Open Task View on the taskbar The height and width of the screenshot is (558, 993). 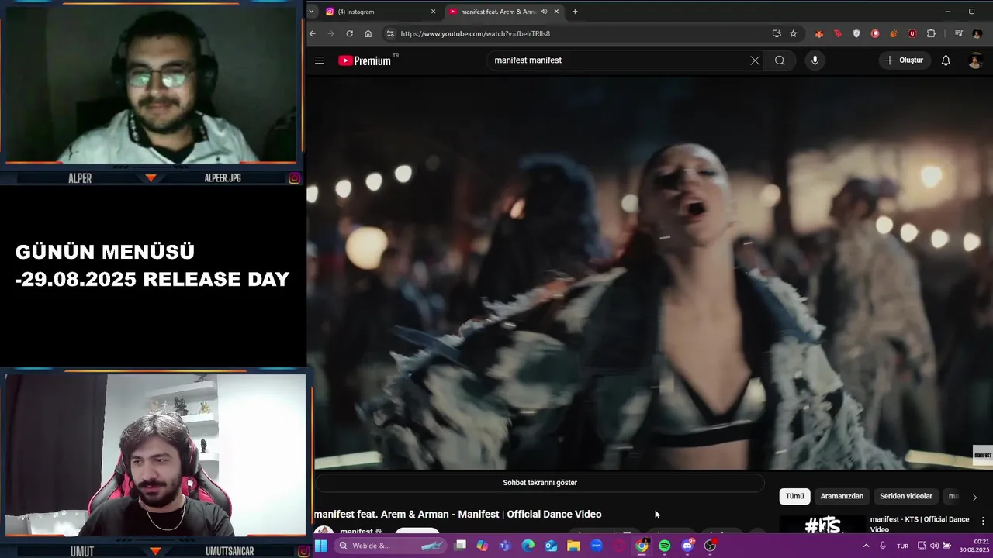pos(460,546)
